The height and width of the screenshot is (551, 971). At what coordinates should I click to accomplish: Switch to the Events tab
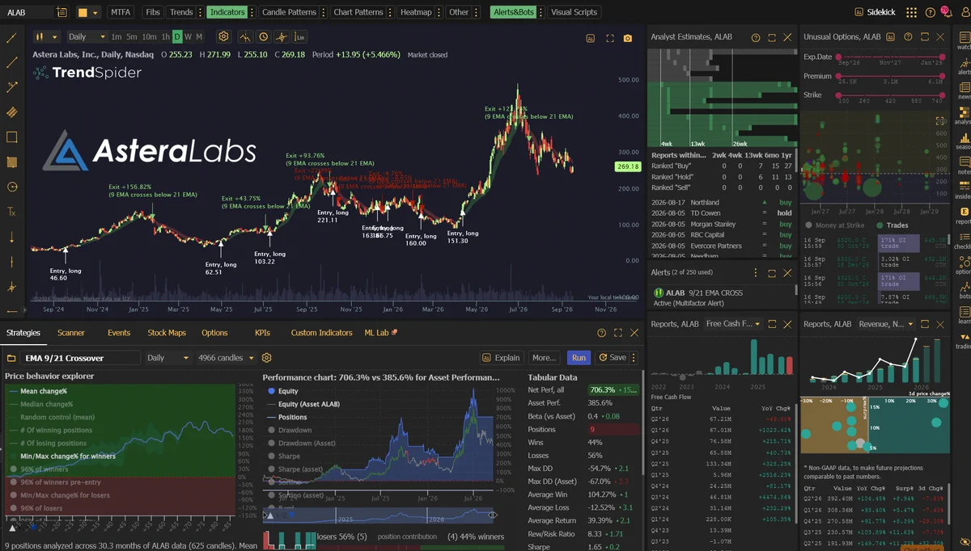[x=119, y=333]
